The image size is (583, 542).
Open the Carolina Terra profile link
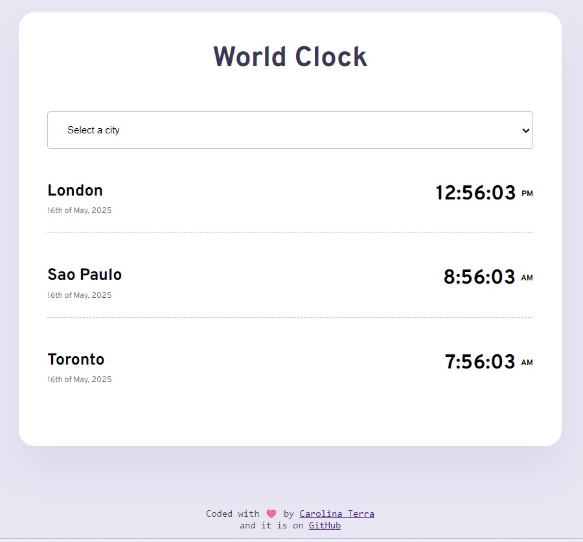[x=337, y=514]
